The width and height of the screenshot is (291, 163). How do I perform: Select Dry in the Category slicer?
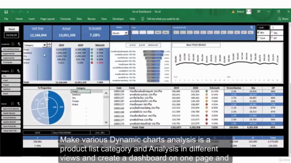click(11, 76)
